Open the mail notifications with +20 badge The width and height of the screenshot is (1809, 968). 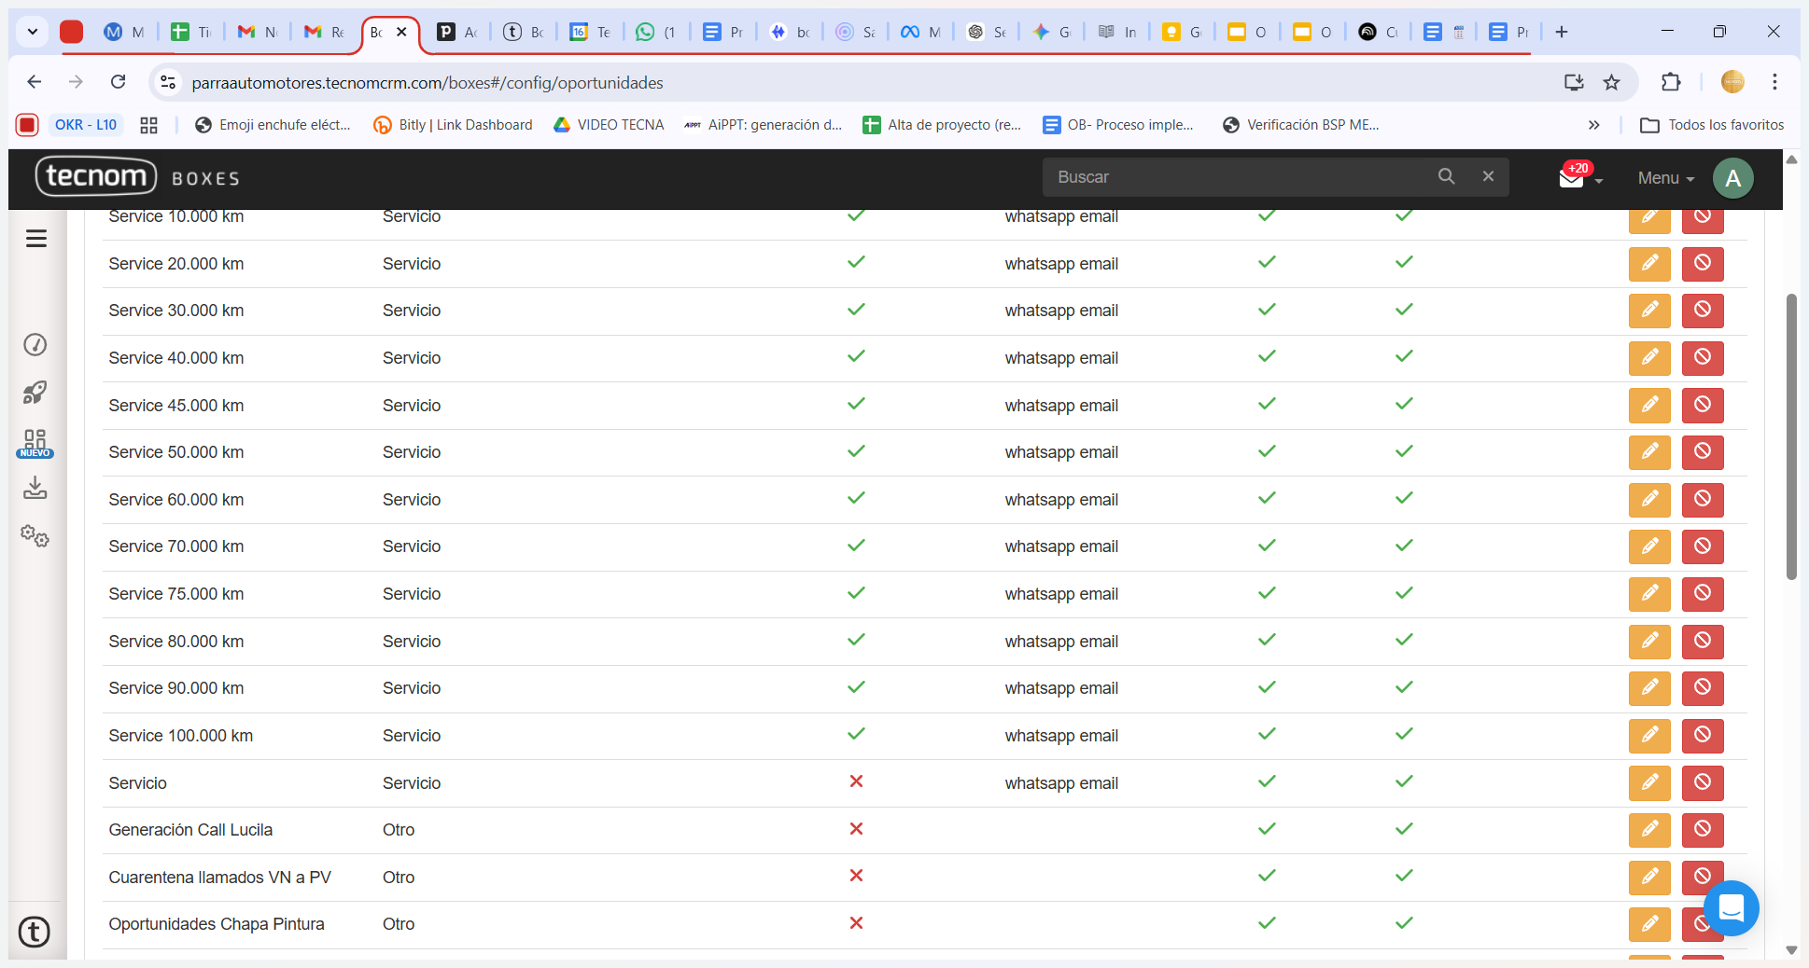pyautogui.click(x=1572, y=178)
